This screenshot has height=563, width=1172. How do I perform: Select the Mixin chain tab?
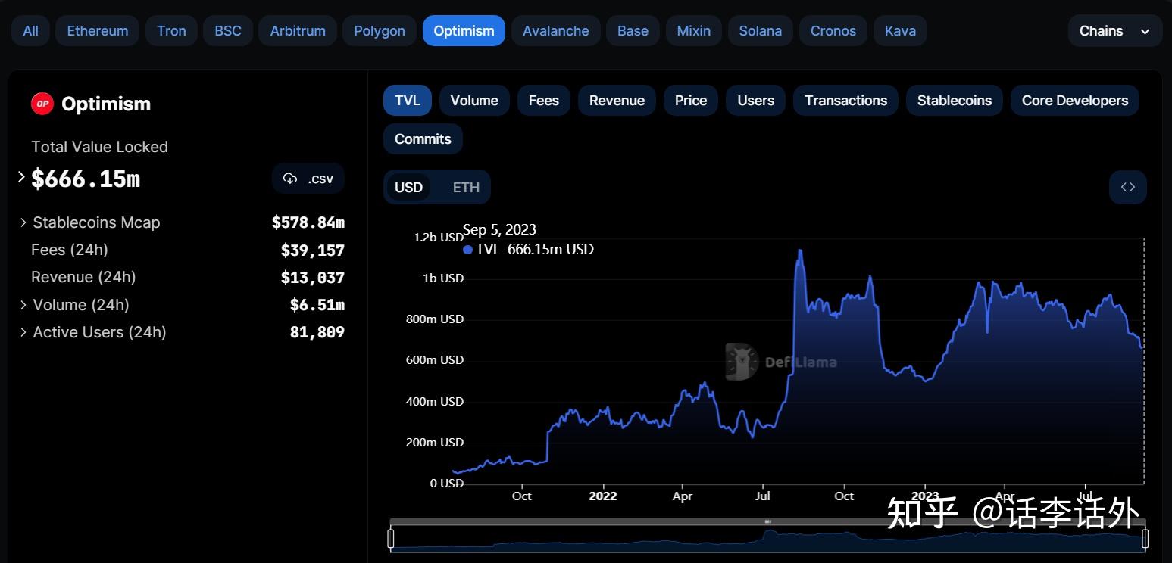(694, 31)
